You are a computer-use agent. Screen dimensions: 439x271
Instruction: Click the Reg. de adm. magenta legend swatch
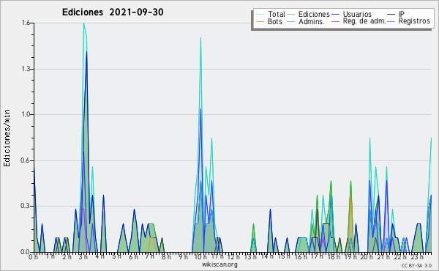tap(335, 21)
